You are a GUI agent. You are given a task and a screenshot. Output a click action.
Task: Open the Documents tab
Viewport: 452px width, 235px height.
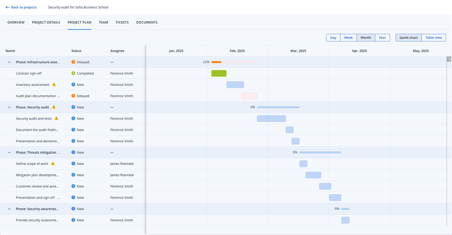point(147,22)
